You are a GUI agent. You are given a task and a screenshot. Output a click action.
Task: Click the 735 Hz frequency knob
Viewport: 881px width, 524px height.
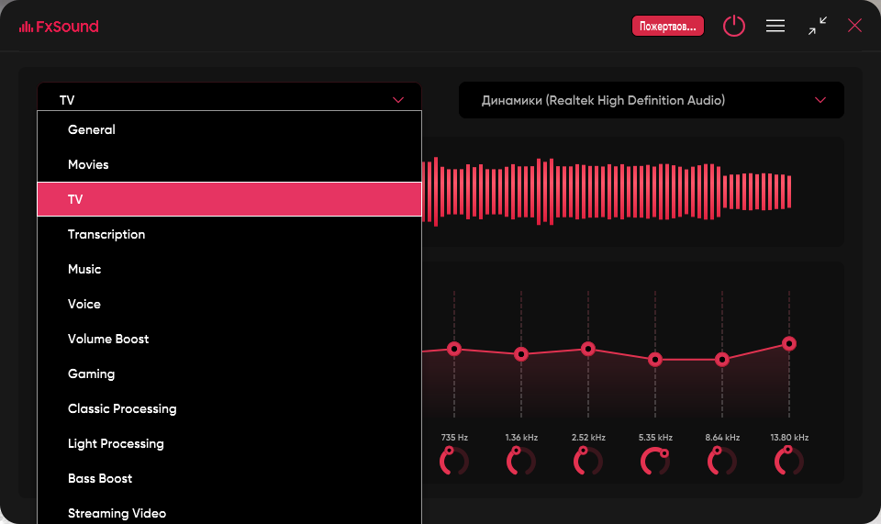pyautogui.click(x=454, y=461)
